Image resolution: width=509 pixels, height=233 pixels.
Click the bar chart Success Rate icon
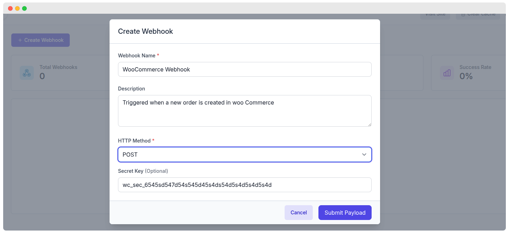pyautogui.click(x=447, y=73)
